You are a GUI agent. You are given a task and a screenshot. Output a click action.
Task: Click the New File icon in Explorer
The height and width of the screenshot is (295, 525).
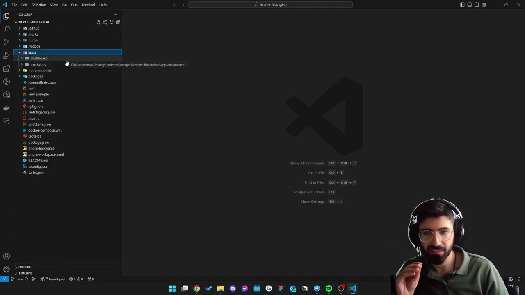coord(98,22)
